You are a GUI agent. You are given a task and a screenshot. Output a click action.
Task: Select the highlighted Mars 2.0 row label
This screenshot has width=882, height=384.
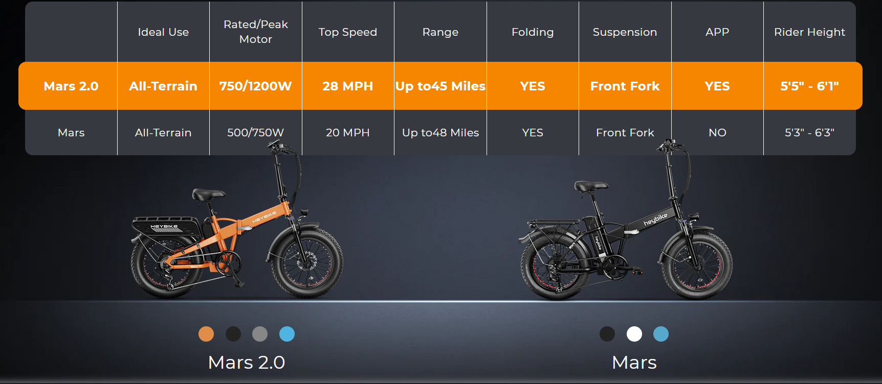click(x=71, y=86)
